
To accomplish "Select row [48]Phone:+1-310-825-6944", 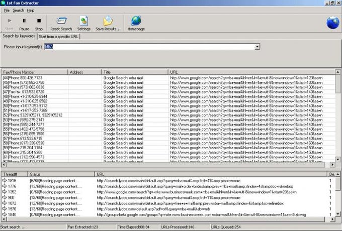I will point(168,96).
